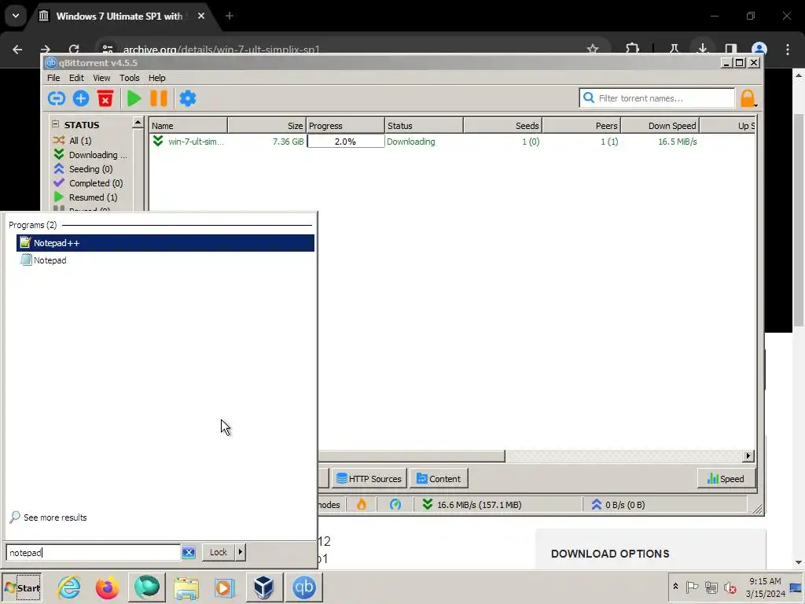
Task: Click the Lock button in Start menu
Action: [x=219, y=552]
